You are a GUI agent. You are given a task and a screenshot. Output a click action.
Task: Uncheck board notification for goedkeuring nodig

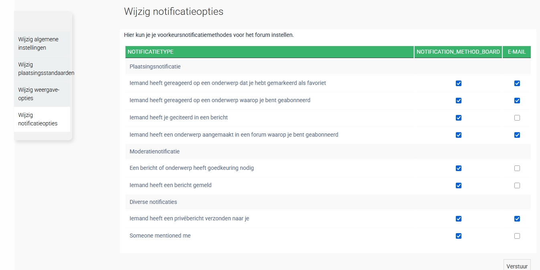(459, 168)
